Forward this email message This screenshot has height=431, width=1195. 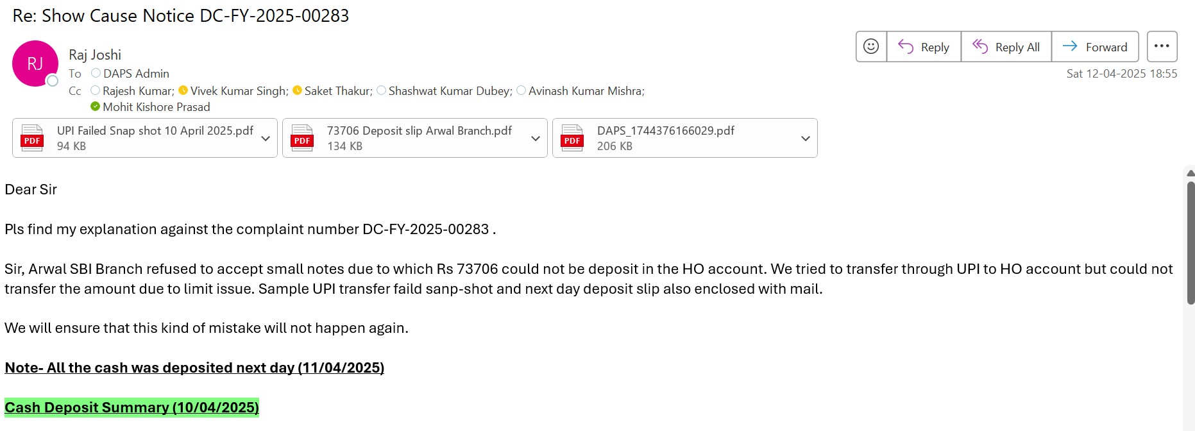(x=1095, y=47)
